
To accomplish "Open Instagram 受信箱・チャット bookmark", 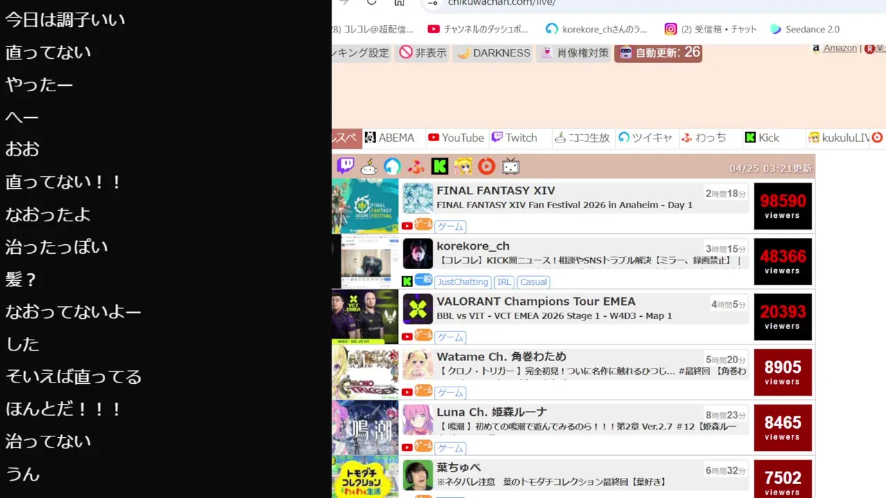I will pyautogui.click(x=711, y=29).
